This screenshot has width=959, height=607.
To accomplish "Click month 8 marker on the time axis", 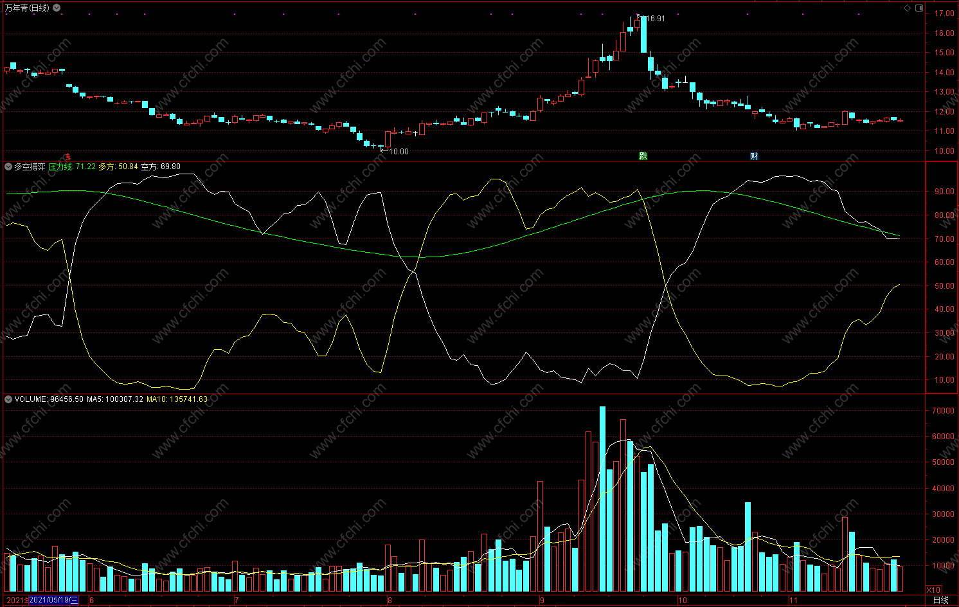I will 390,601.
